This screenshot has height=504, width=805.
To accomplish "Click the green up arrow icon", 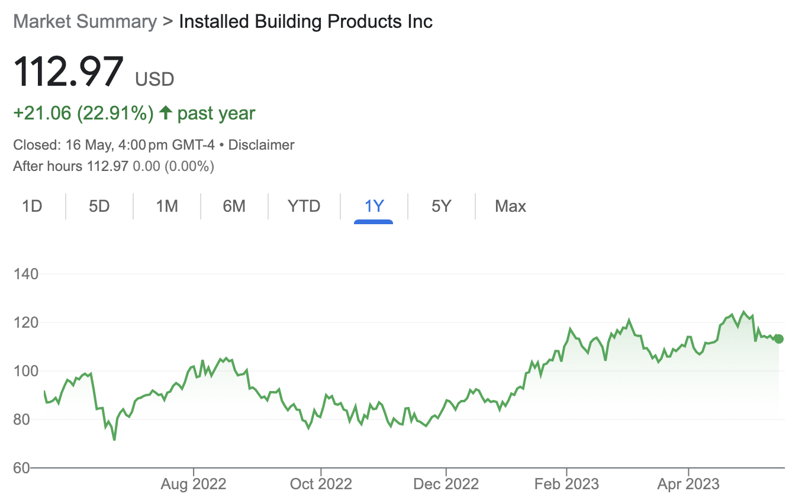I will [166, 113].
